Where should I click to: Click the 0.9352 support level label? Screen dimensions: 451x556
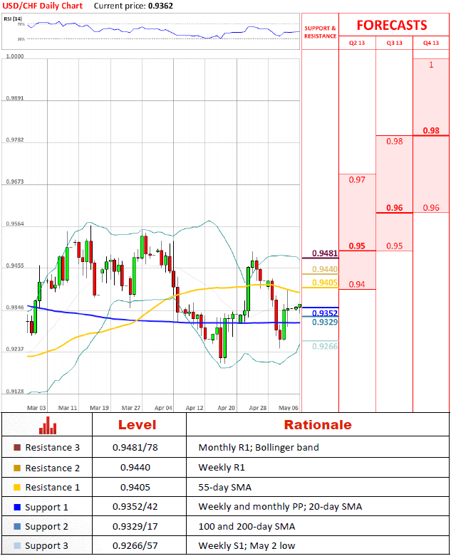[325, 313]
